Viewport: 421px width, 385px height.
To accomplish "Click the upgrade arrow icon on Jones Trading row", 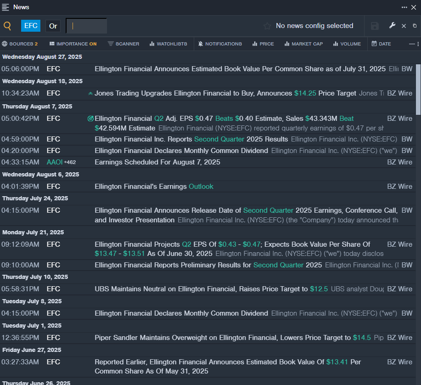I will click(x=90, y=94).
